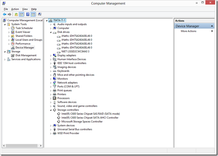Select Storage in the left tree
The image size is (218, 156).
(x=16, y=51)
